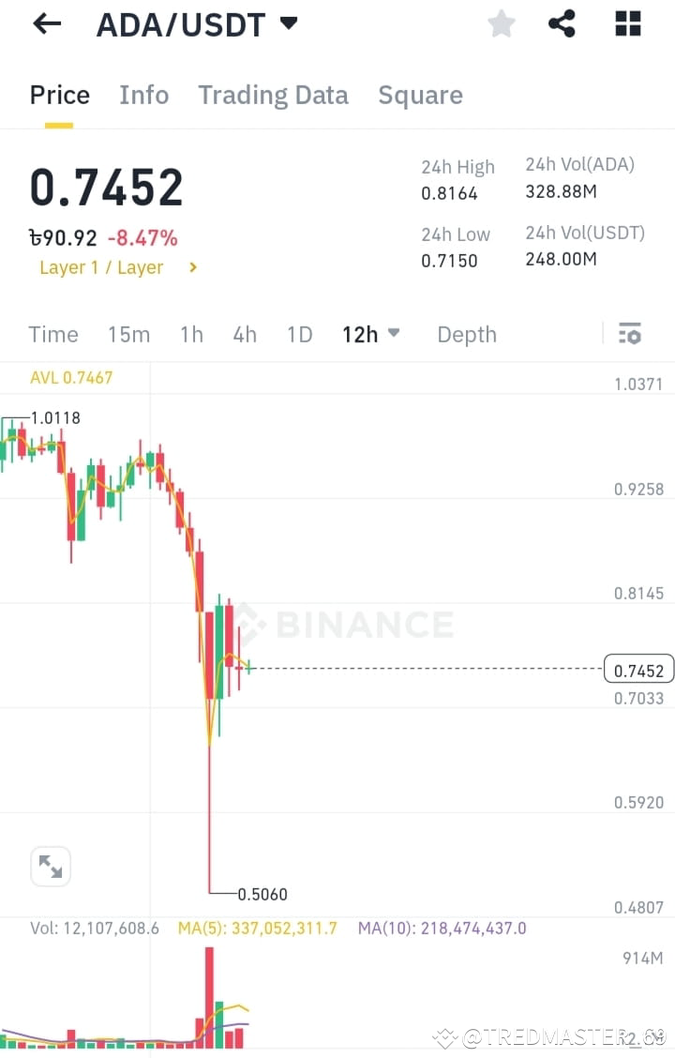Select the 1D timeframe
This screenshot has width=675, height=1058.
pyautogui.click(x=299, y=334)
